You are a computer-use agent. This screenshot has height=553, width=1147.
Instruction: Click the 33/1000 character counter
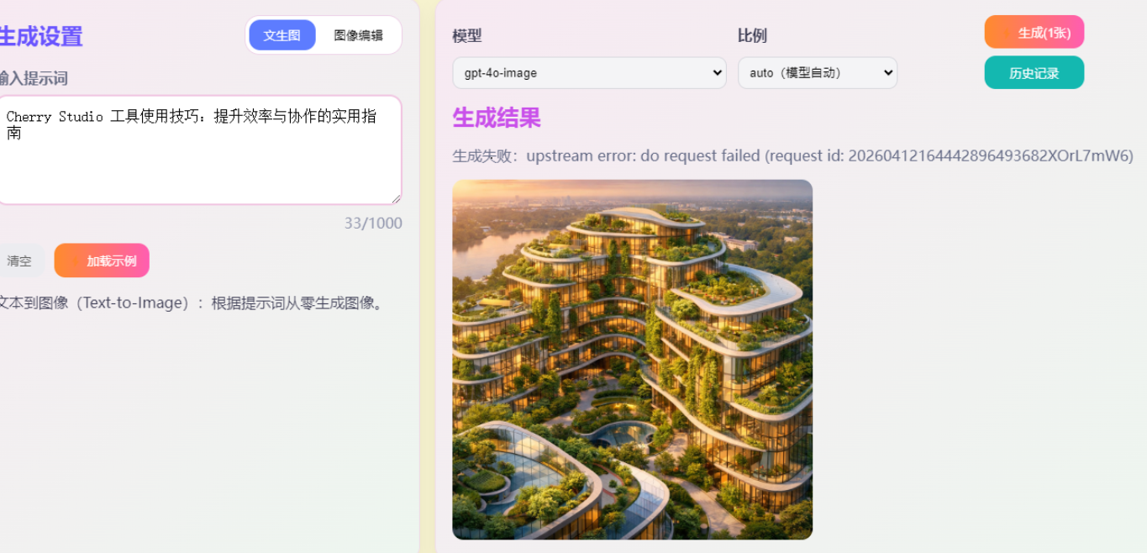point(373,223)
